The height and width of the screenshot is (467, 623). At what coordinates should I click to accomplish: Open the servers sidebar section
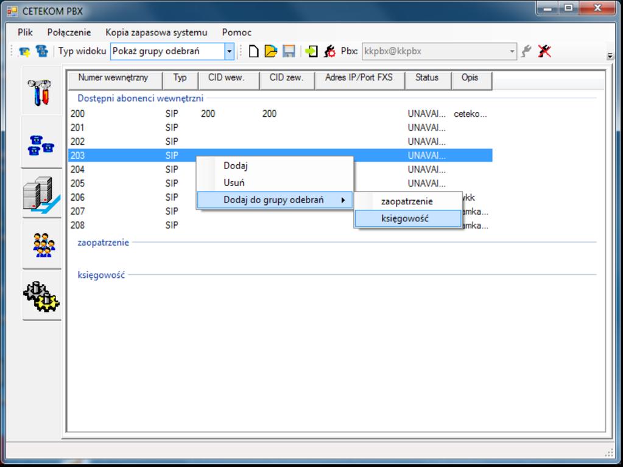[42, 195]
